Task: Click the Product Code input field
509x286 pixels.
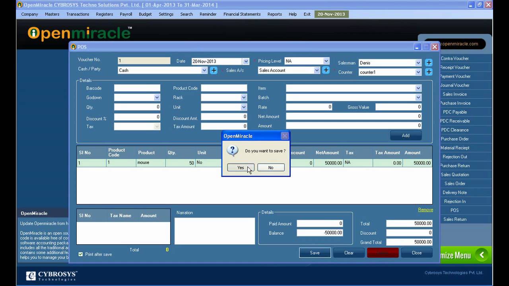Action: pyautogui.click(x=224, y=88)
